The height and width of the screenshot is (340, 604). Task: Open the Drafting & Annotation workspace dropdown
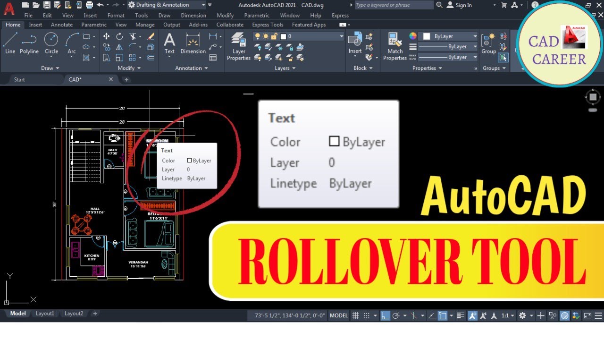(x=167, y=5)
